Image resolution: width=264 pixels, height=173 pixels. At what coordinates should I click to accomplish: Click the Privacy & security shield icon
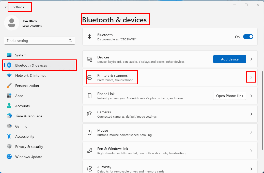tap(9, 147)
